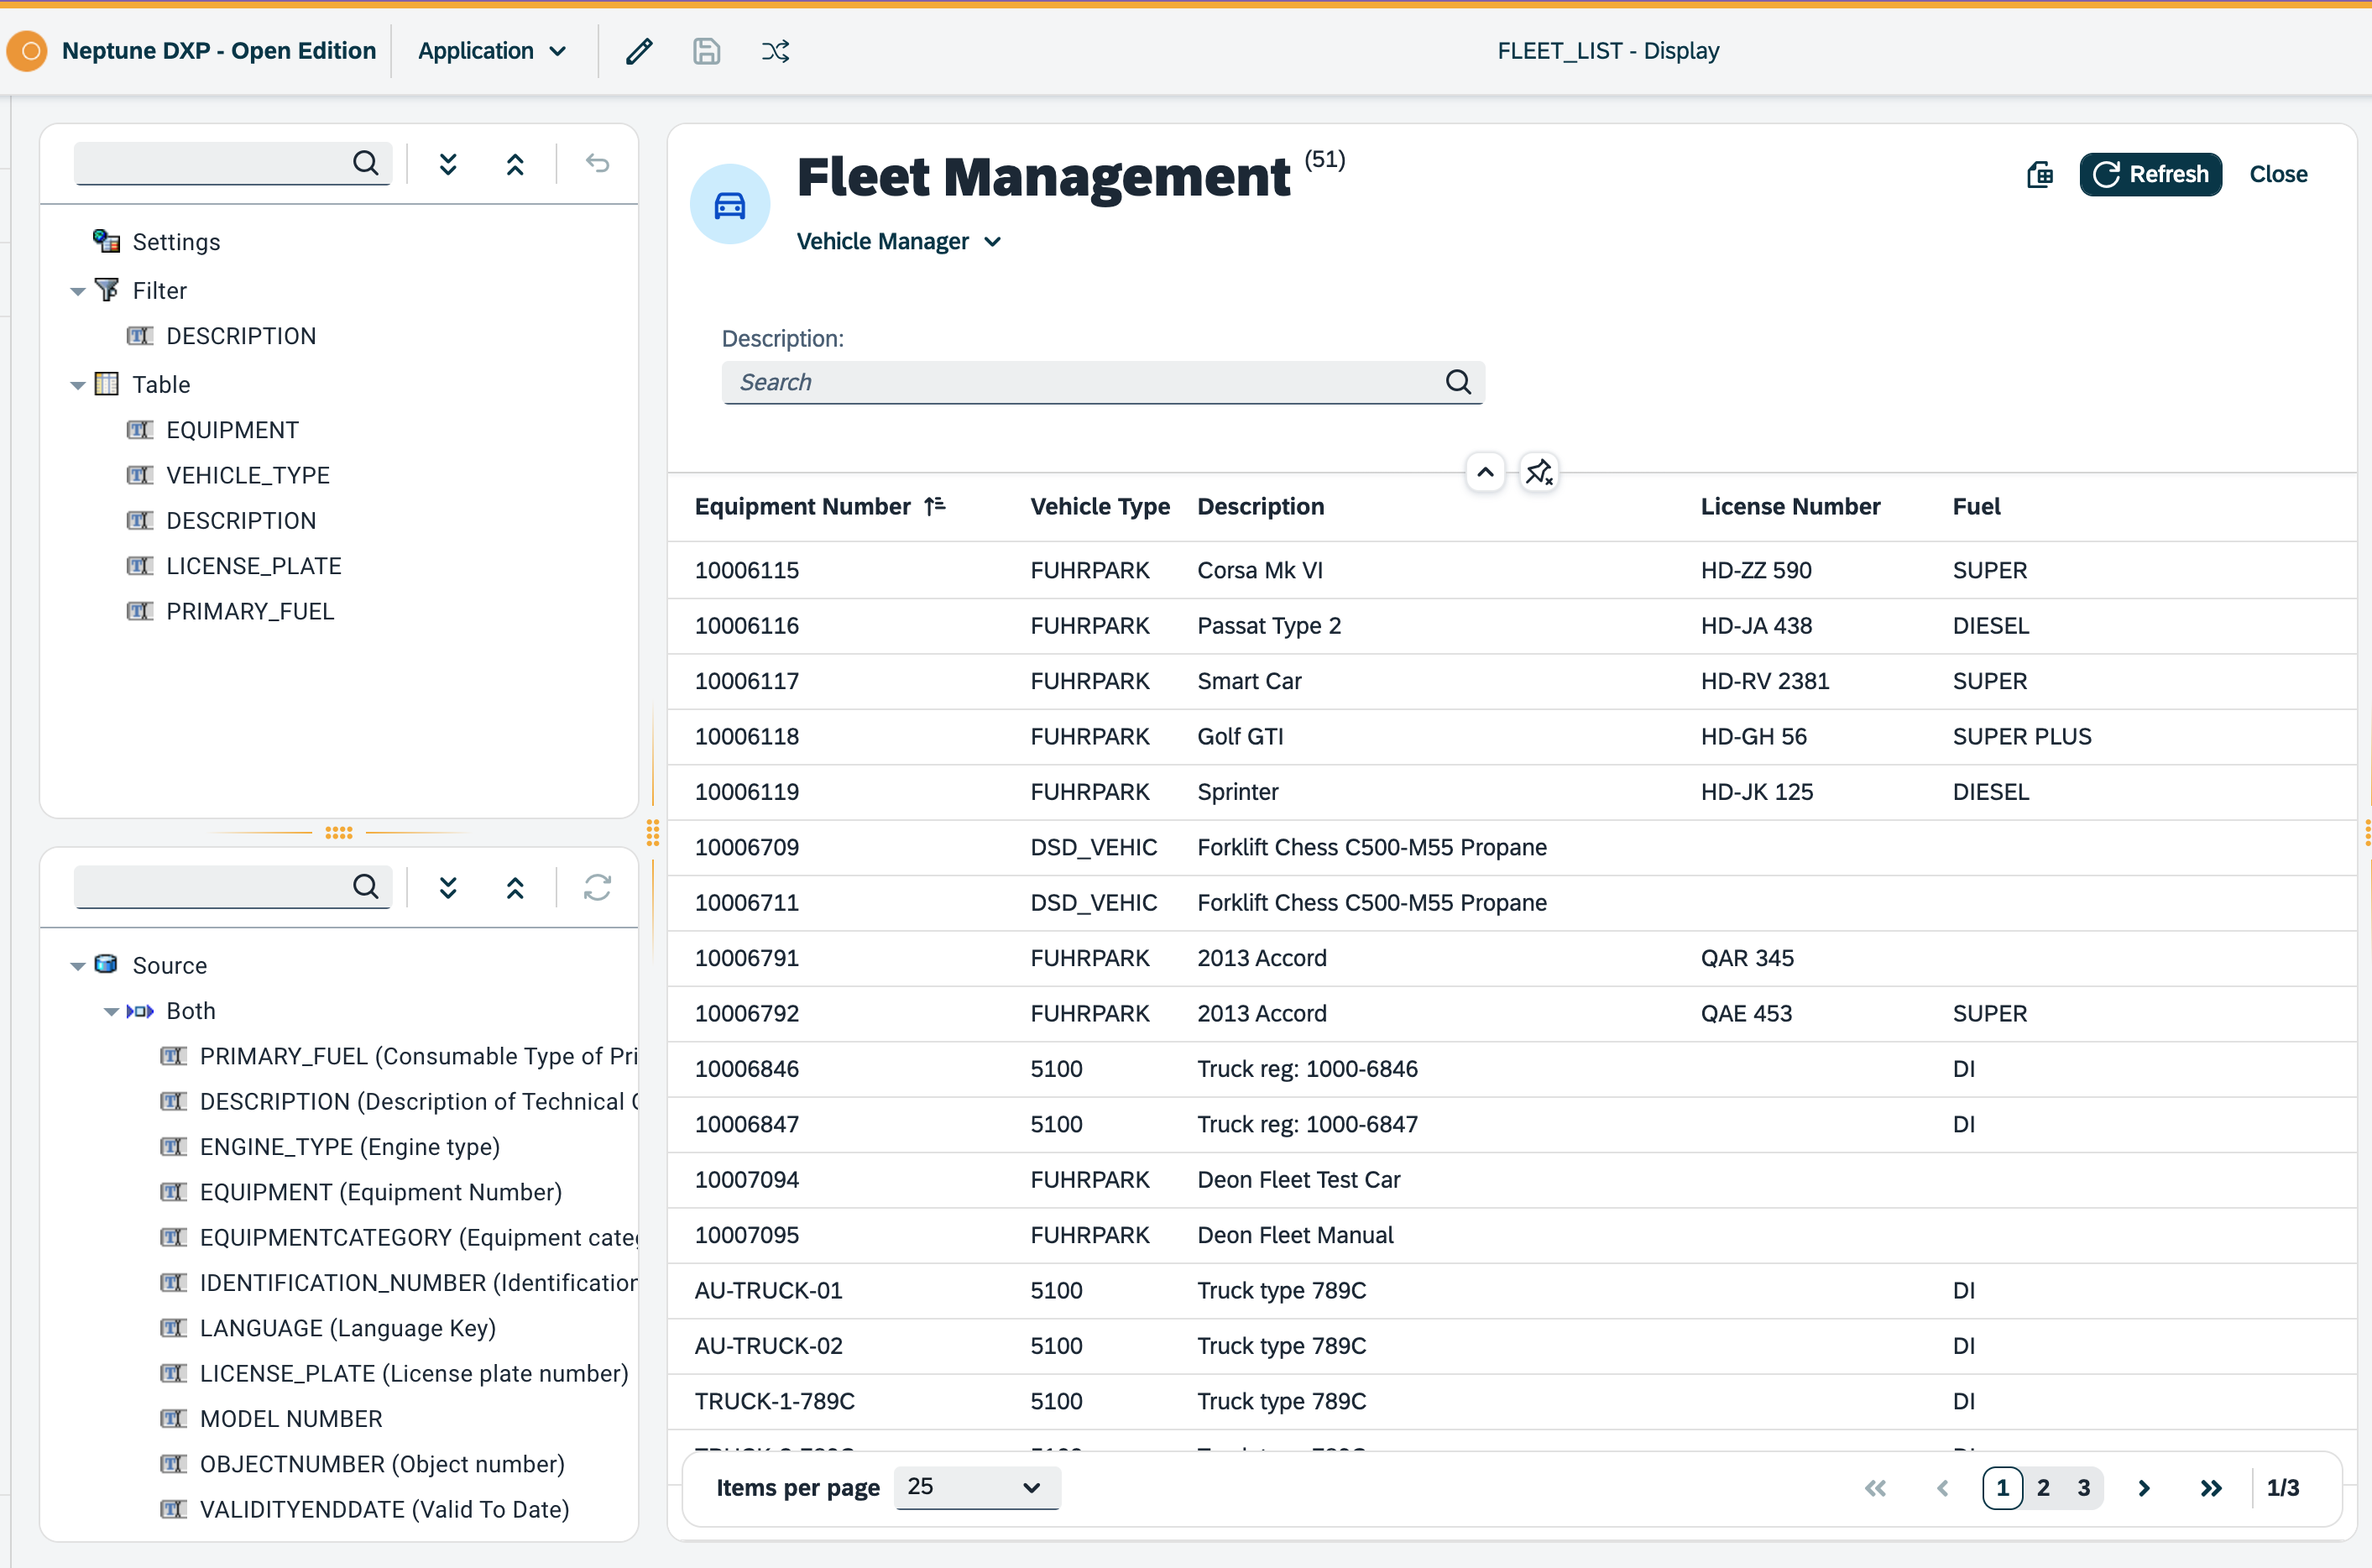Click the Refresh button

[2150, 174]
